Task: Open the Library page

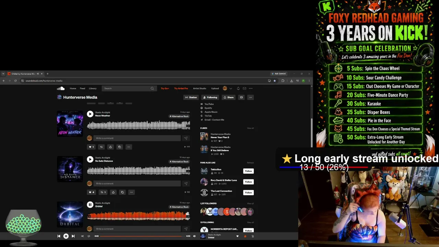Action: point(93,89)
